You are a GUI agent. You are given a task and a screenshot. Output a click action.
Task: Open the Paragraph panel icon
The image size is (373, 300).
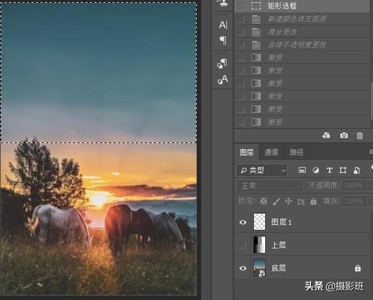pyautogui.click(x=223, y=40)
